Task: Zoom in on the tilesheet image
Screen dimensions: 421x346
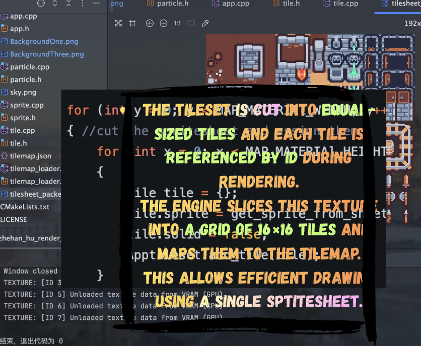Action: coord(150,23)
